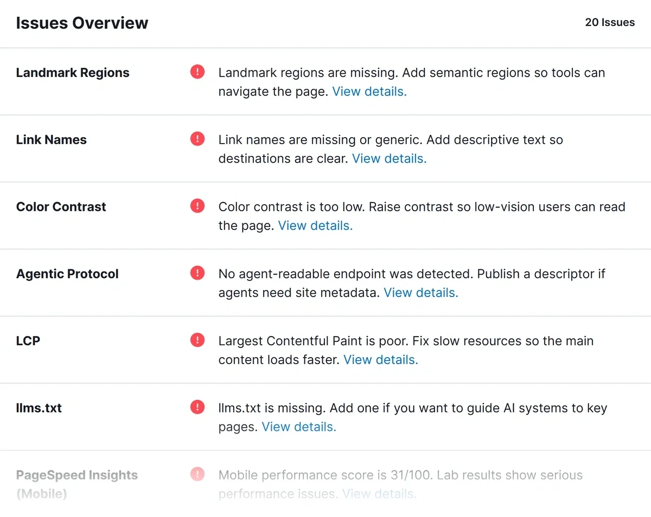Select the PageSpeed Insights (Mobile) row title
Image resolution: width=651 pixels, height=517 pixels.
point(77,484)
